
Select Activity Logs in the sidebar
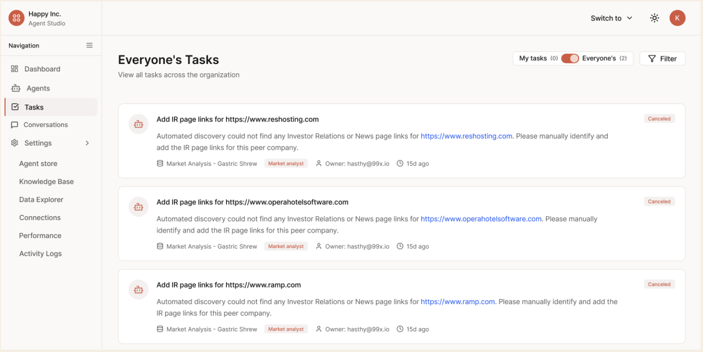point(41,253)
